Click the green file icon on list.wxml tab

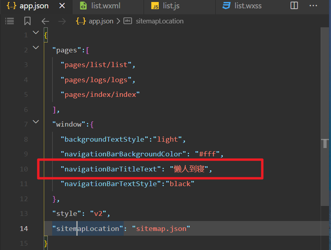coord(83,6)
